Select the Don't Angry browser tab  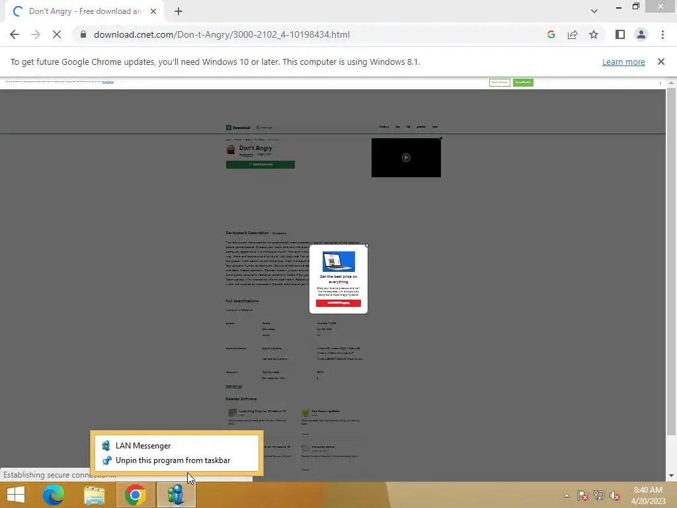point(85,12)
